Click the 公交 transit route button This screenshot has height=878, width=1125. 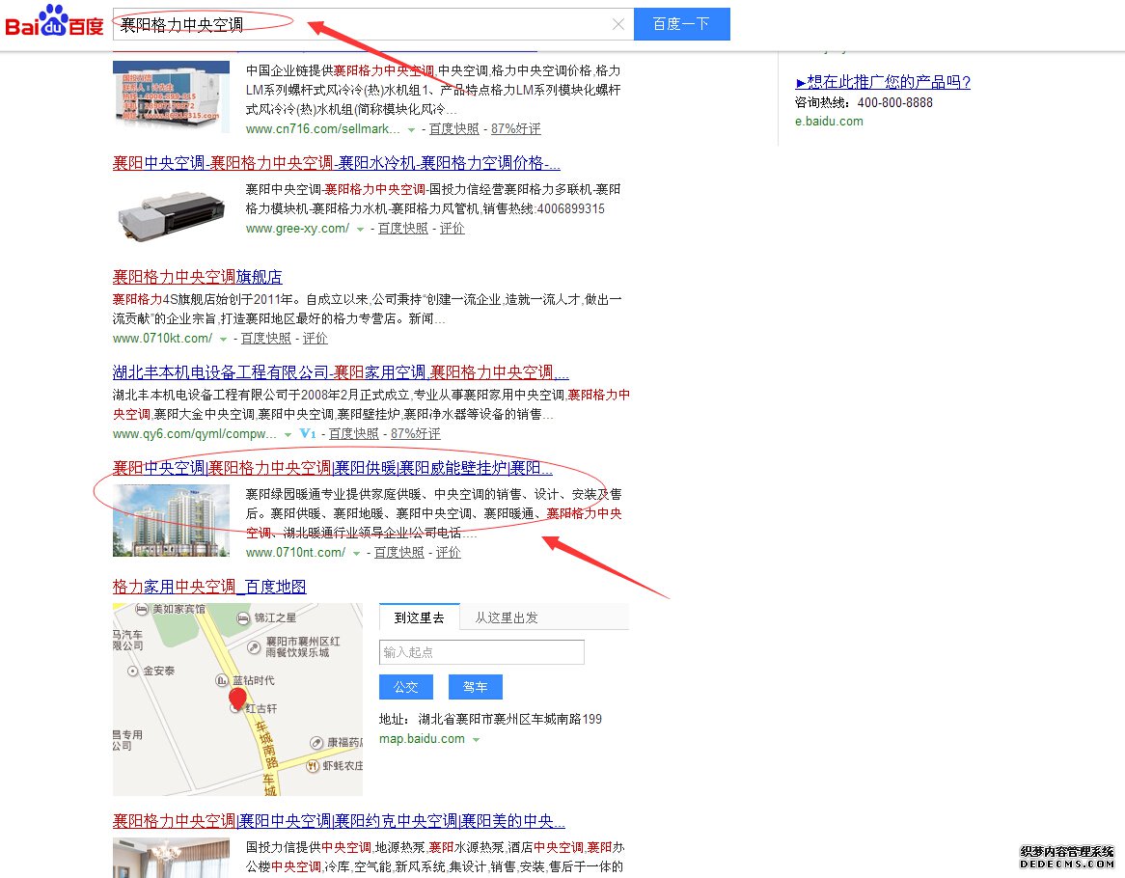(x=406, y=687)
